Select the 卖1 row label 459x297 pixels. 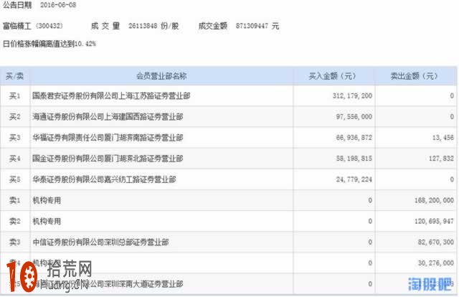click(x=14, y=201)
